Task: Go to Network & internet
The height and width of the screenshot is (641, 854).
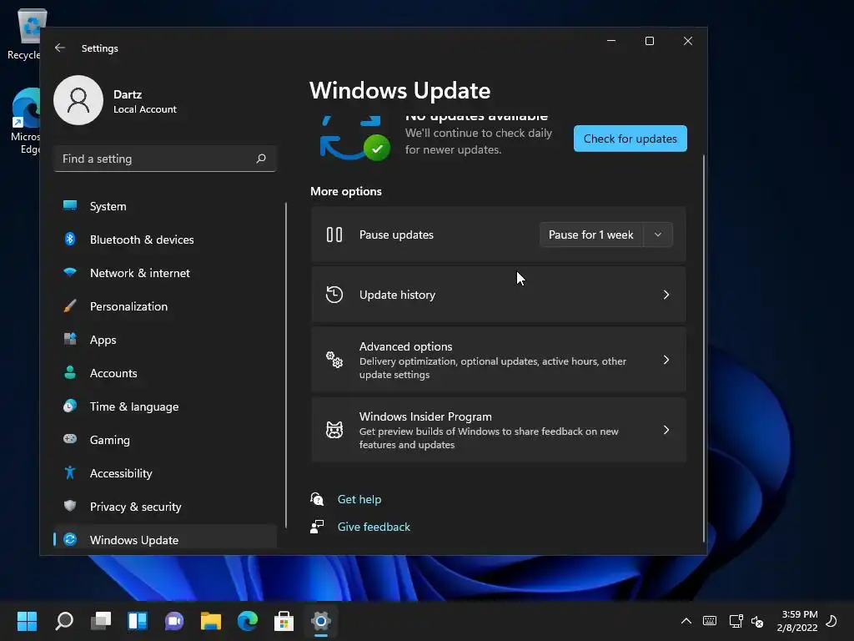Action: [x=165, y=273]
